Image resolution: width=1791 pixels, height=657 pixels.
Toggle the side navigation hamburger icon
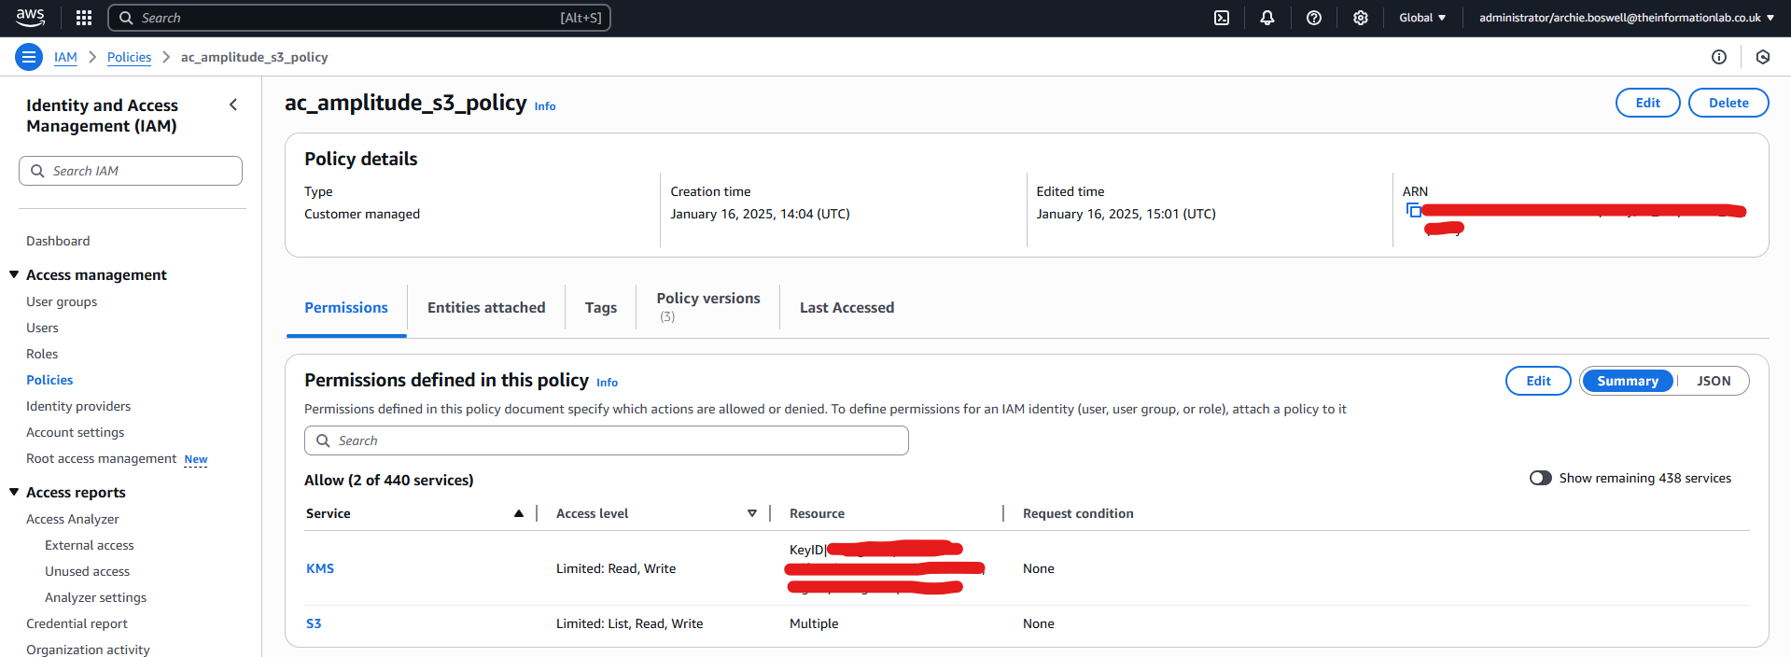point(29,57)
